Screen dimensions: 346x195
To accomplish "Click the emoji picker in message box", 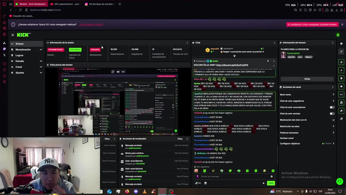I will coord(272,177).
